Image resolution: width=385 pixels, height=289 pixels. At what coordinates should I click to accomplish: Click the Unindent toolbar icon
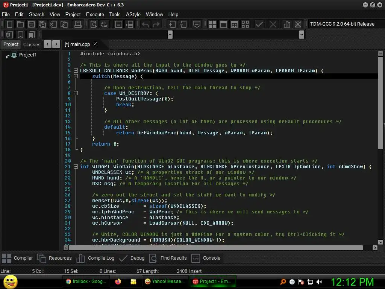point(183,24)
